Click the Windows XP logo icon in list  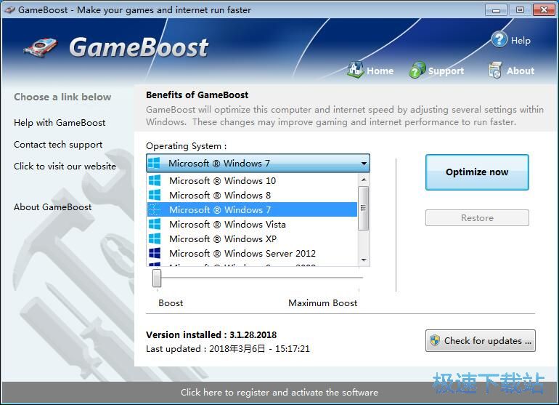(x=155, y=238)
